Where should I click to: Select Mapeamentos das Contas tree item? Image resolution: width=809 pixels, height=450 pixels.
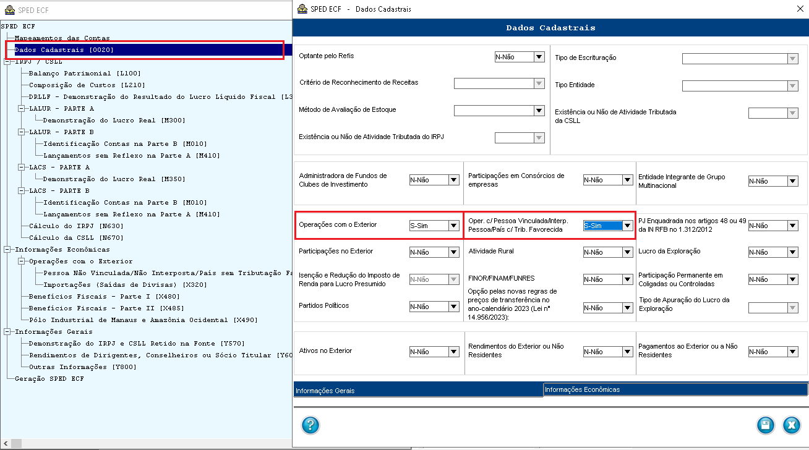[x=62, y=38]
